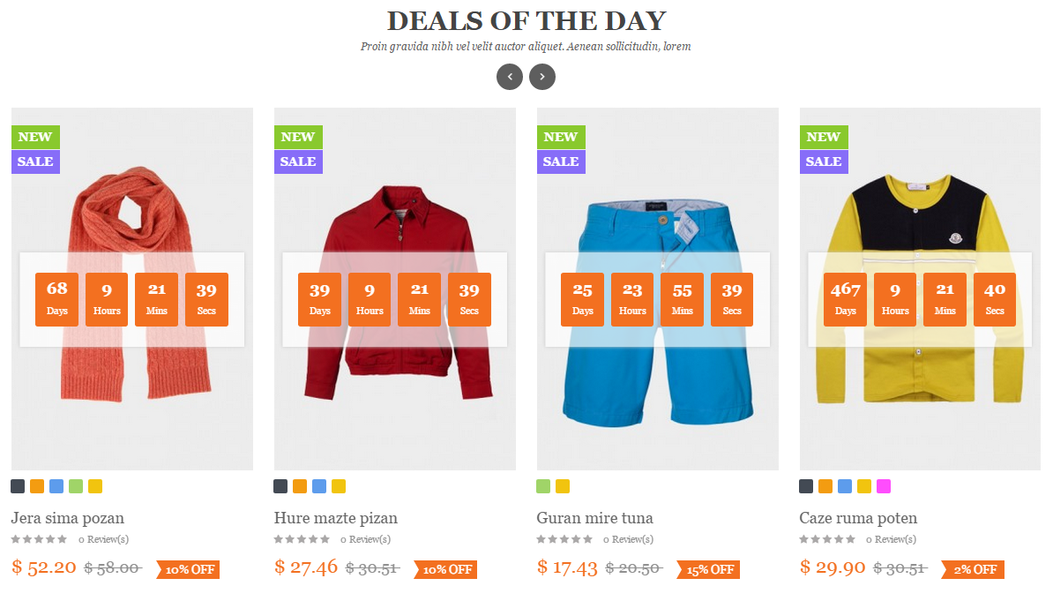Click NEW badge on the scarf product
The width and height of the screenshot is (1053, 601).
pyautogui.click(x=35, y=137)
